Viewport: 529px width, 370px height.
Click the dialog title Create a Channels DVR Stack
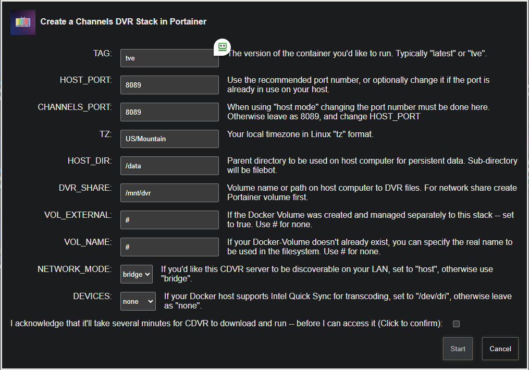124,21
